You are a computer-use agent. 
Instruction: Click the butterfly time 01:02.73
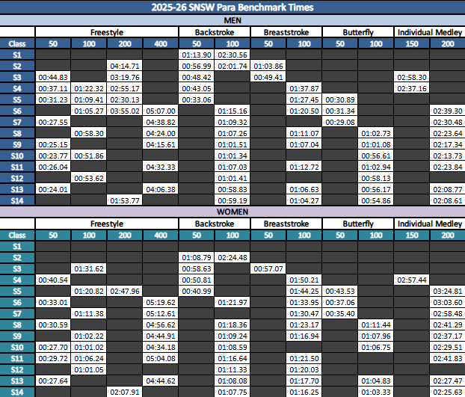click(x=376, y=133)
